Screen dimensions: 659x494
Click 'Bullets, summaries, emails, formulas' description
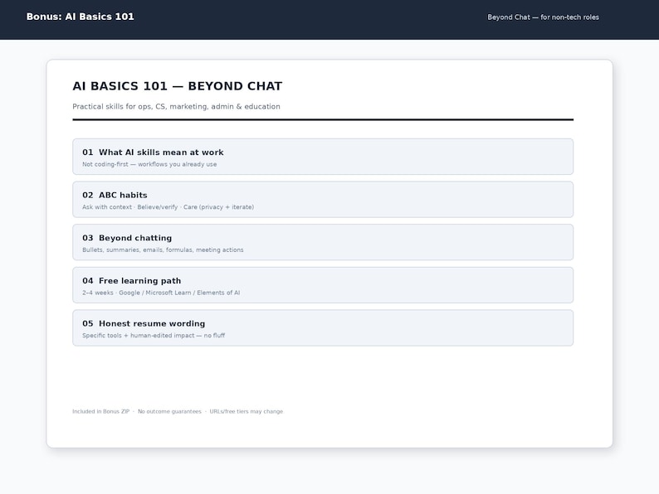(x=163, y=249)
